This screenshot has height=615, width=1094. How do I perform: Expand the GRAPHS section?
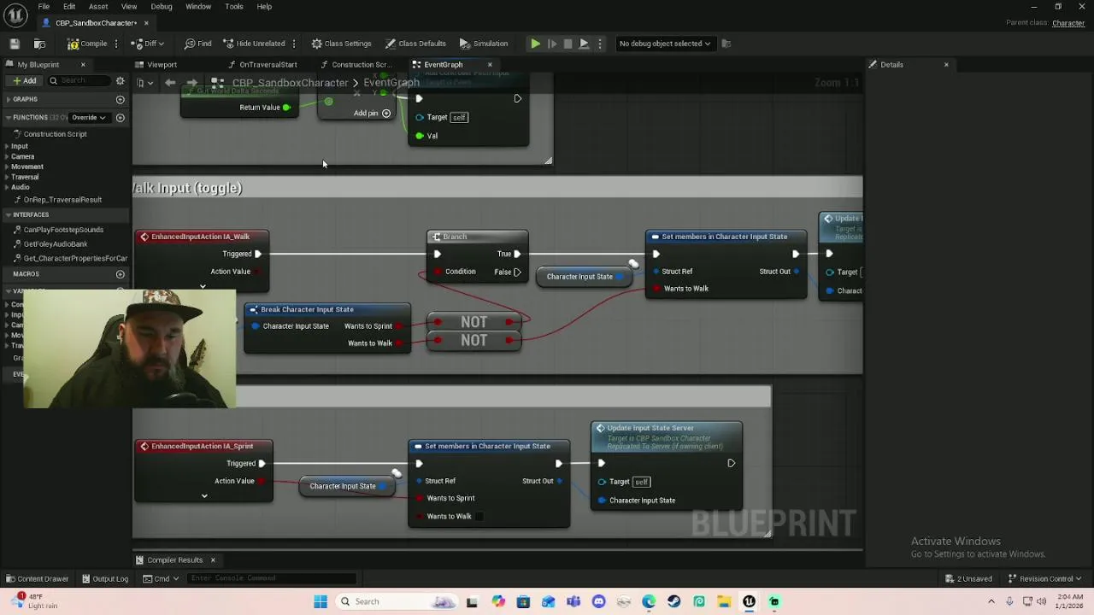[x=8, y=99]
